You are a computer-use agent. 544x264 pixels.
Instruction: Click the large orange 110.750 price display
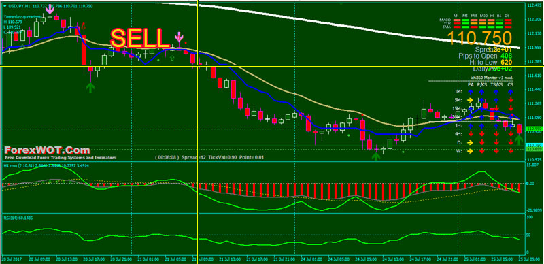480,38
